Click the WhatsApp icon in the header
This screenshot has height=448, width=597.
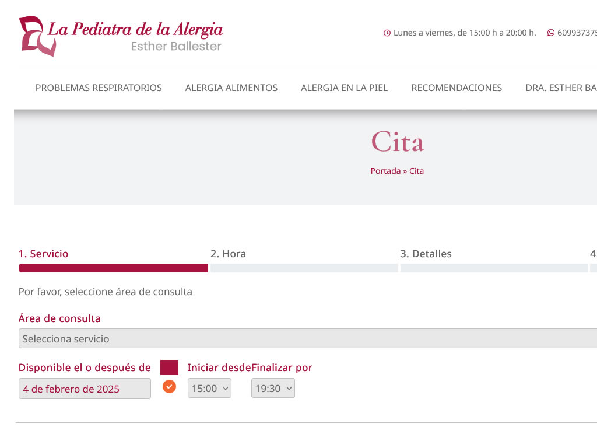551,33
